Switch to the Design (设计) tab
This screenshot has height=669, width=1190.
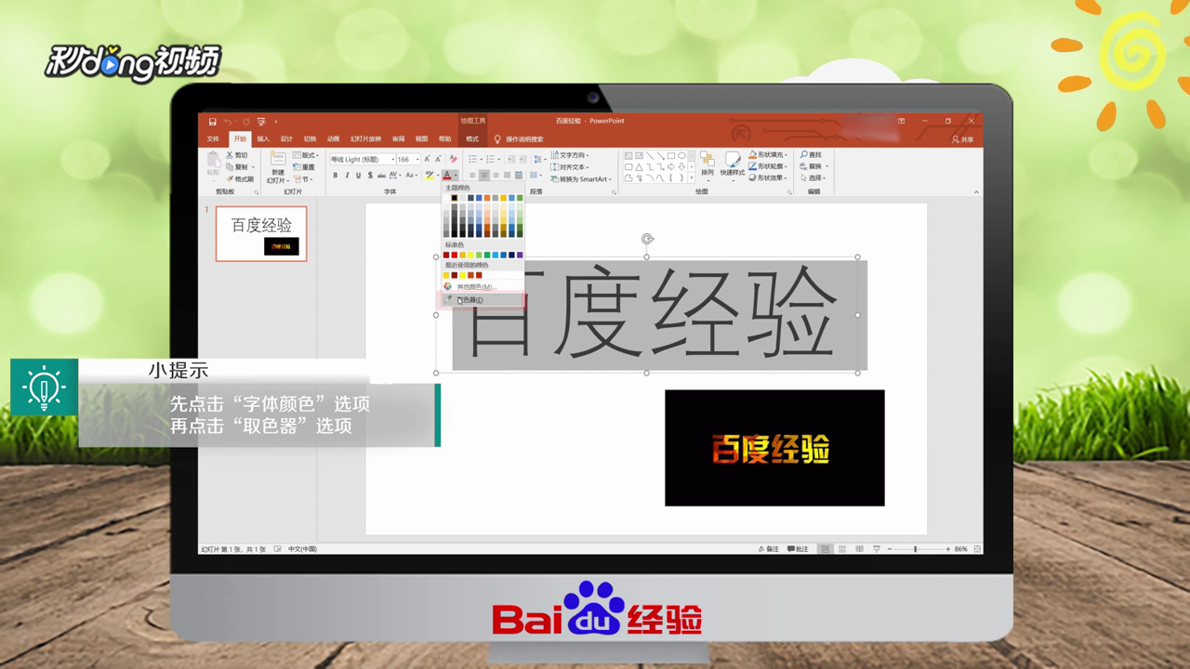pos(286,138)
